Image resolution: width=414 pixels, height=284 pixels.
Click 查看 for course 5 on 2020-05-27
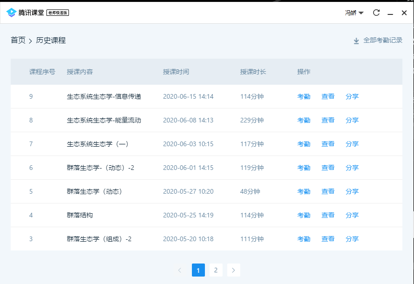pos(328,191)
